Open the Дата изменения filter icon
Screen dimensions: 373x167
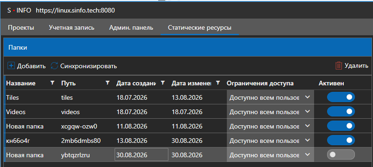coord(218,83)
